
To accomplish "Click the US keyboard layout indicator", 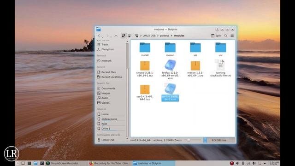I will [x=248, y=163].
